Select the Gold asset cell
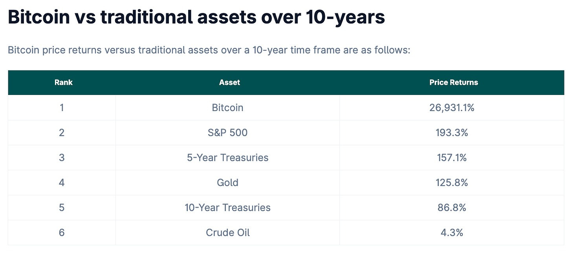The width and height of the screenshot is (572, 266). pos(227,183)
